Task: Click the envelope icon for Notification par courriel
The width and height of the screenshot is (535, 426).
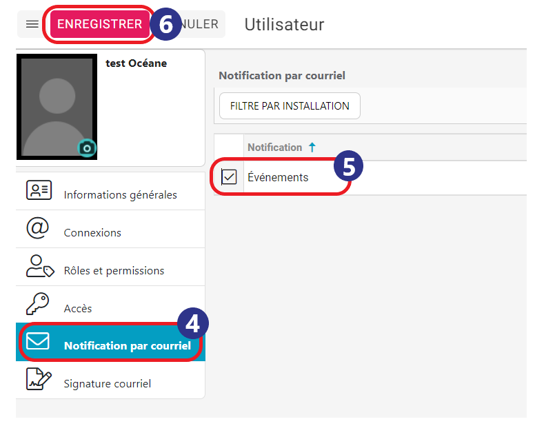Action: (x=37, y=341)
